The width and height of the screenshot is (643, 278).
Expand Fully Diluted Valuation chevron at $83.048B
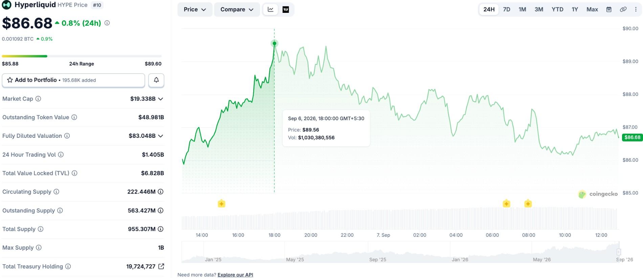(x=161, y=136)
